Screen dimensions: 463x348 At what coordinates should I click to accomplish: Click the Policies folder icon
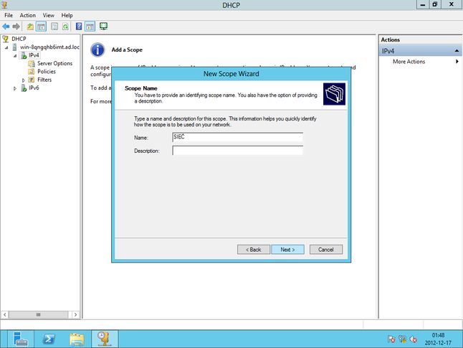click(32, 72)
